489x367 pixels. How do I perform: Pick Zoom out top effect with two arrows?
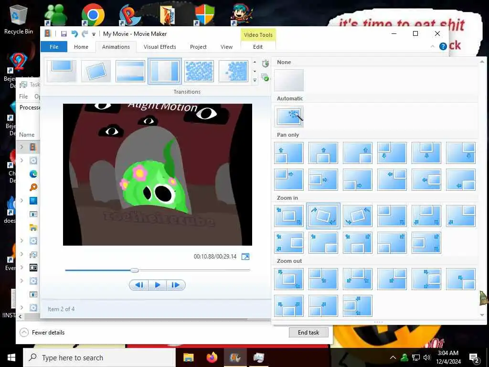pyautogui.click(x=357, y=279)
